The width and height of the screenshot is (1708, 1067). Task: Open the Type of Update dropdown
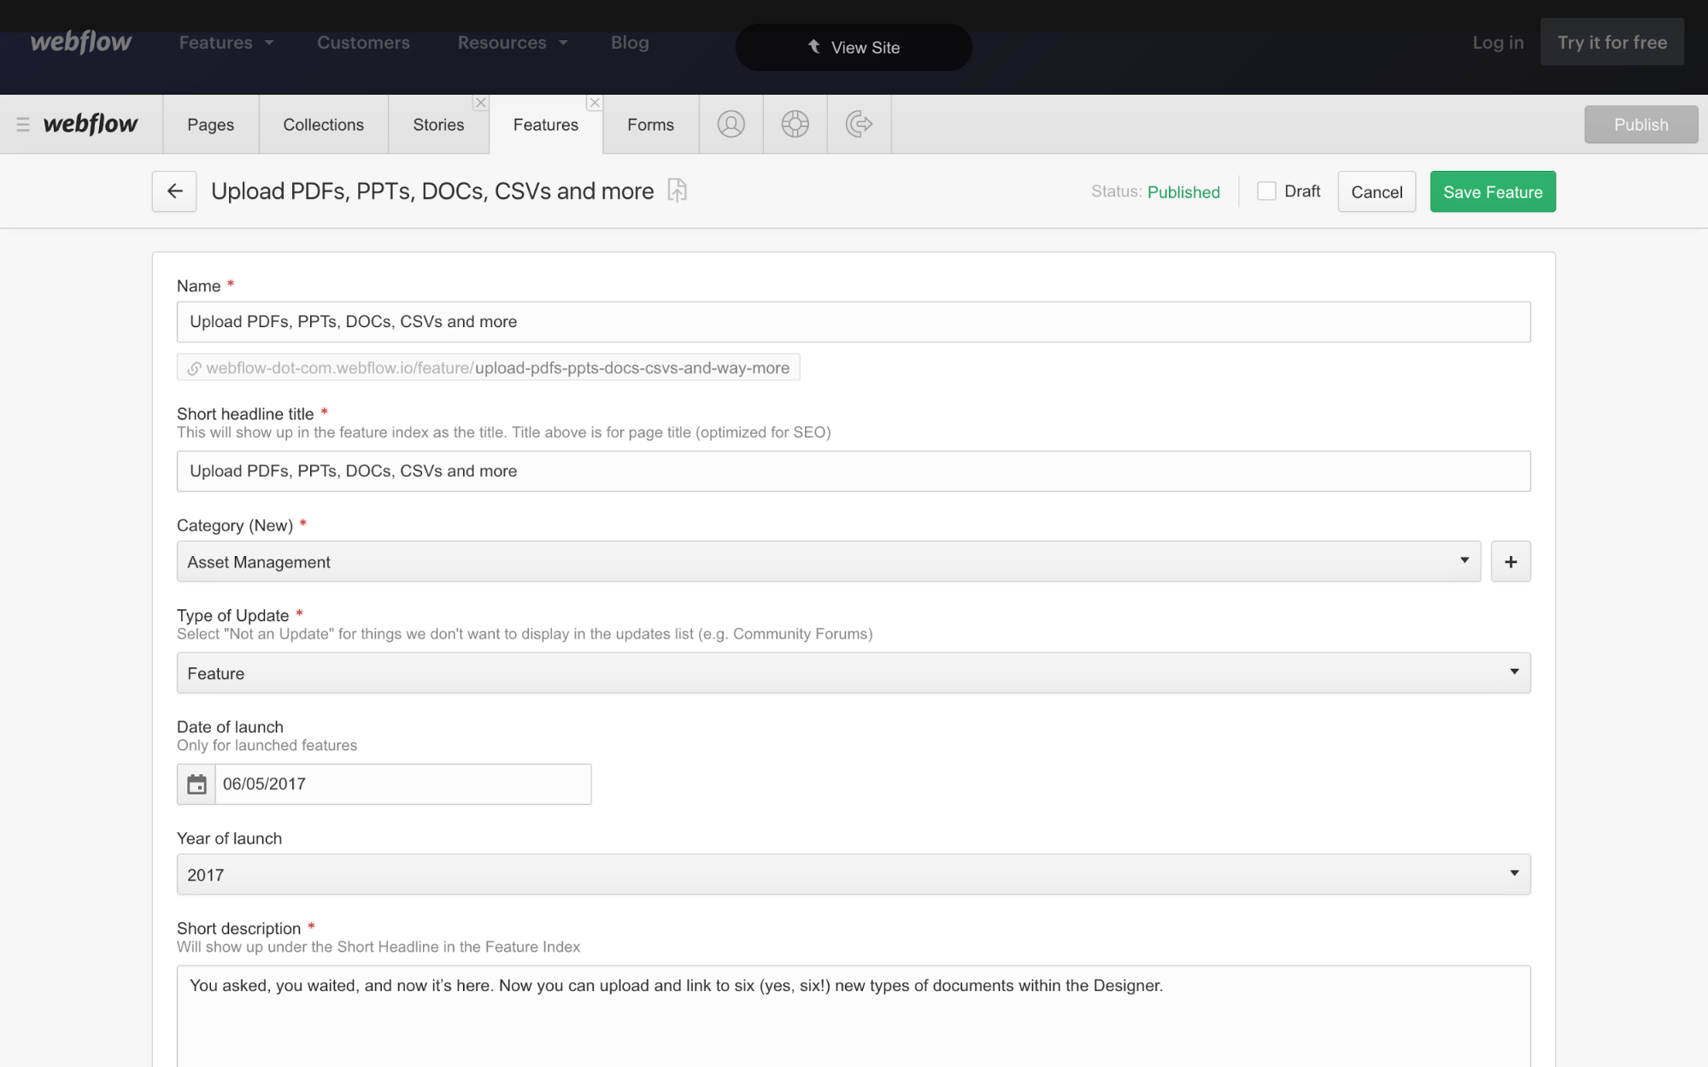[853, 673]
